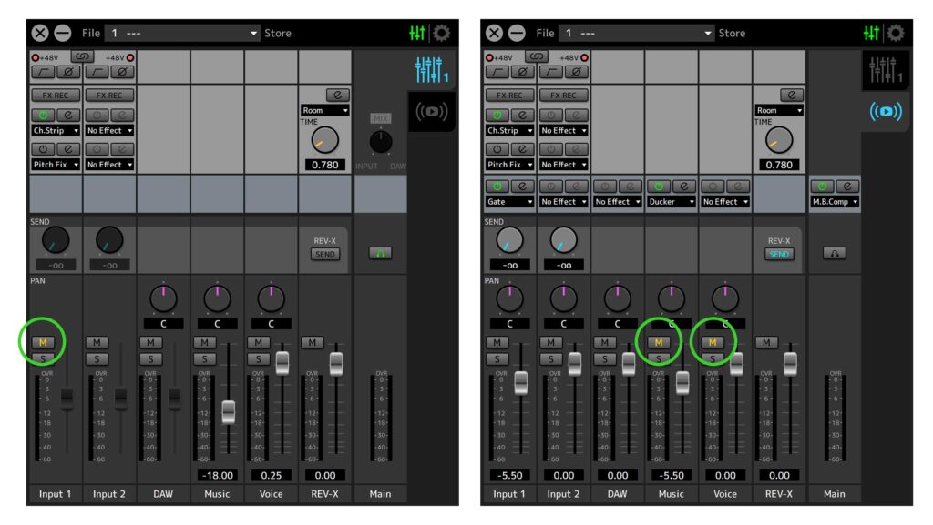Unmute the Music channel in the right mixer
The height and width of the screenshot is (525, 933).
click(659, 342)
